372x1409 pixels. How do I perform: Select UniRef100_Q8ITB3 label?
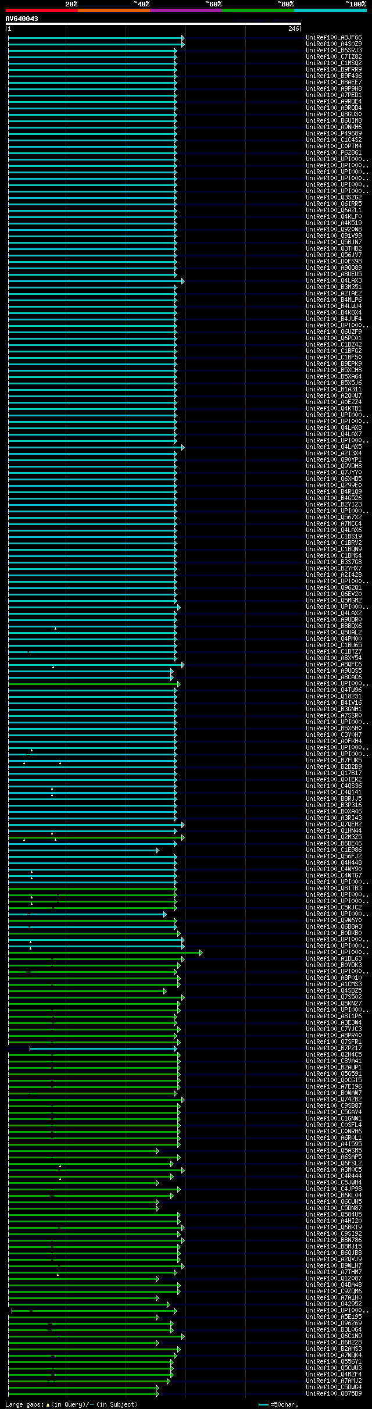point(334,889)
